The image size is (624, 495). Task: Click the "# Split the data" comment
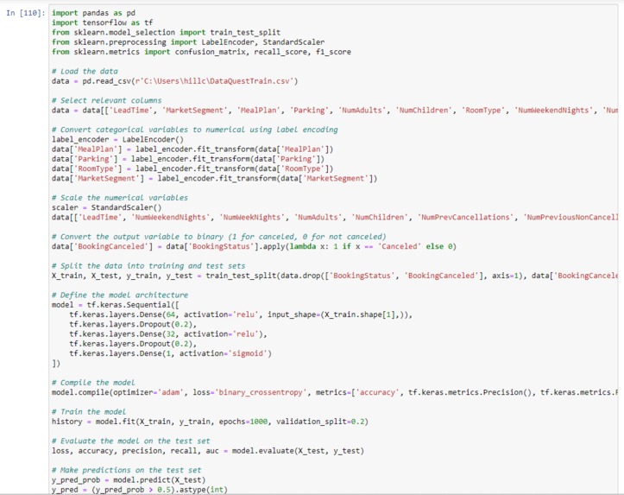[x=148, y=265]
